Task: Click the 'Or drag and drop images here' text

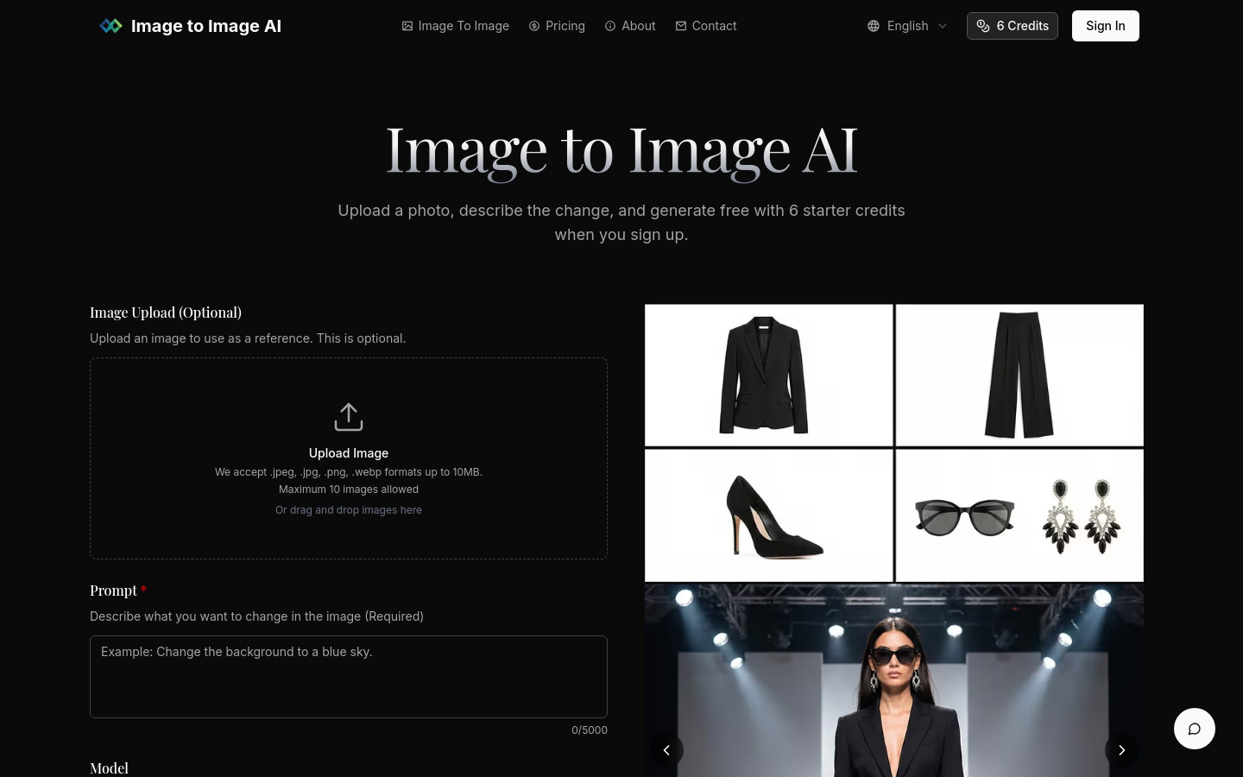Action: 349,510
